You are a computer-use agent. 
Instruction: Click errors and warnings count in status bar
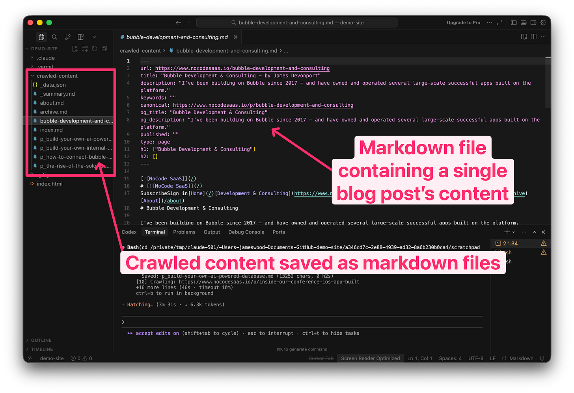[81, 359]
